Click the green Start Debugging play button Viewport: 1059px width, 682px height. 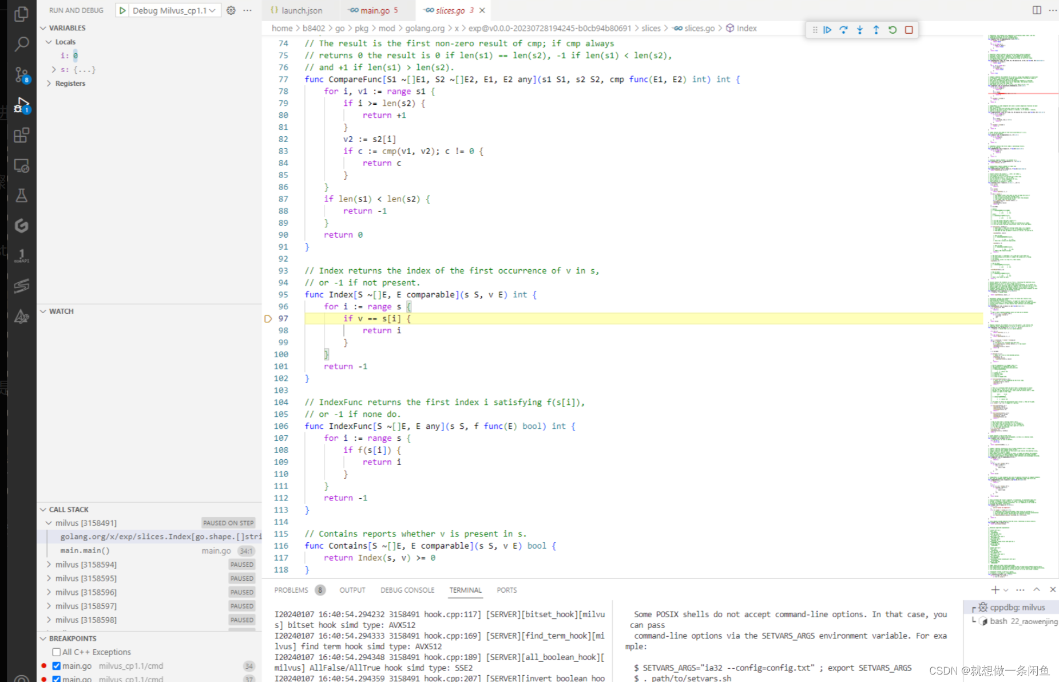[x=122, y=10]
